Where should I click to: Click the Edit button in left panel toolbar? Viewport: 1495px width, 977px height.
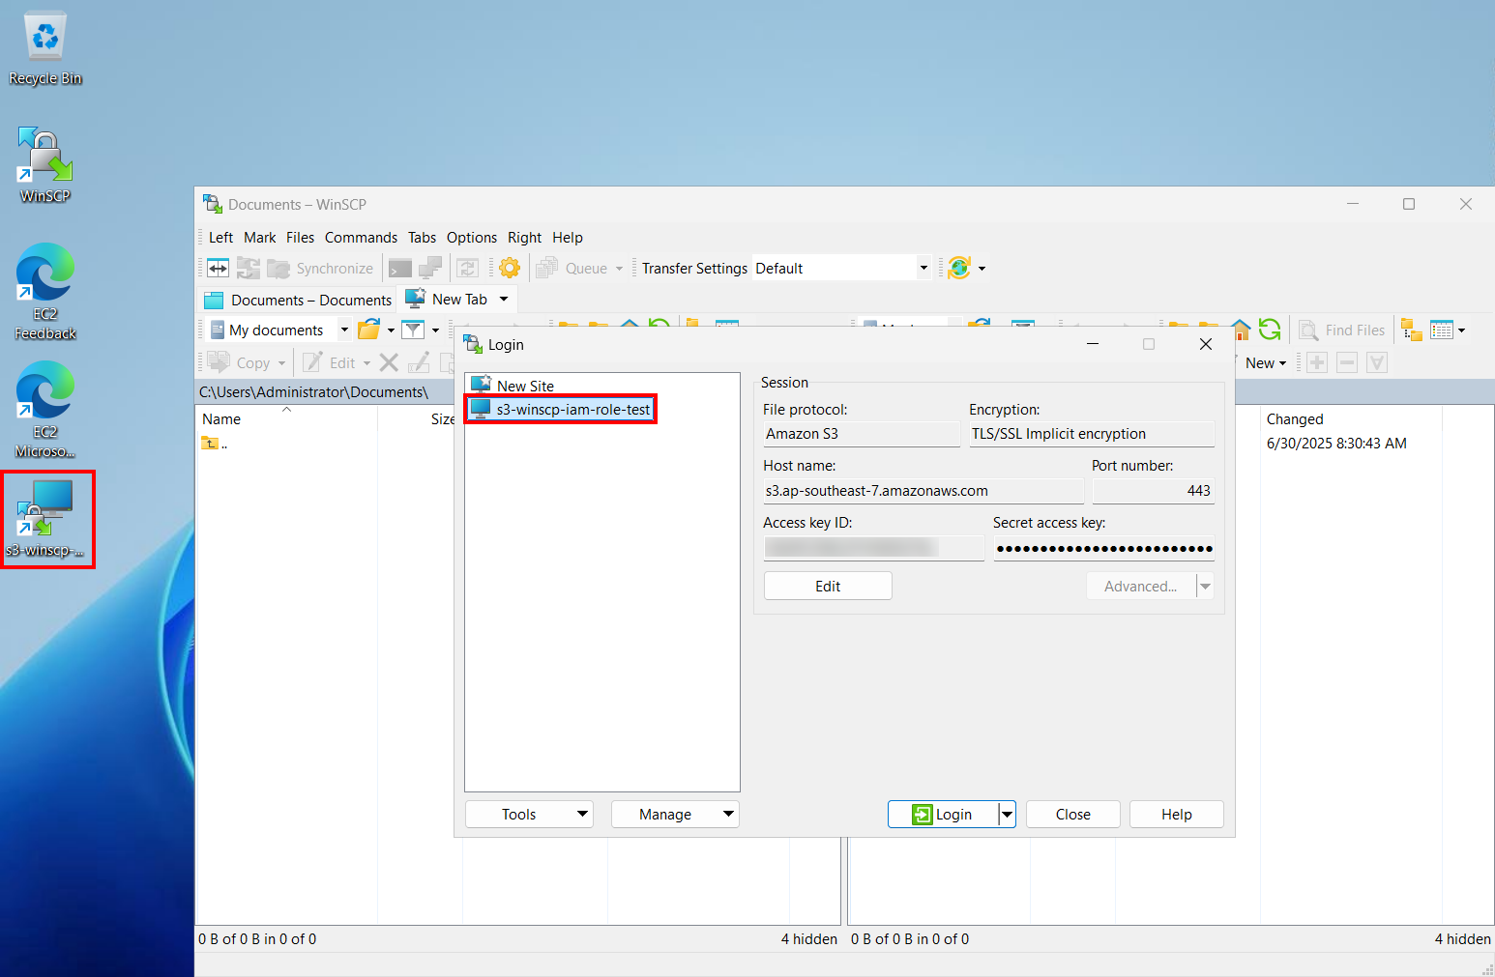point(331,362)
